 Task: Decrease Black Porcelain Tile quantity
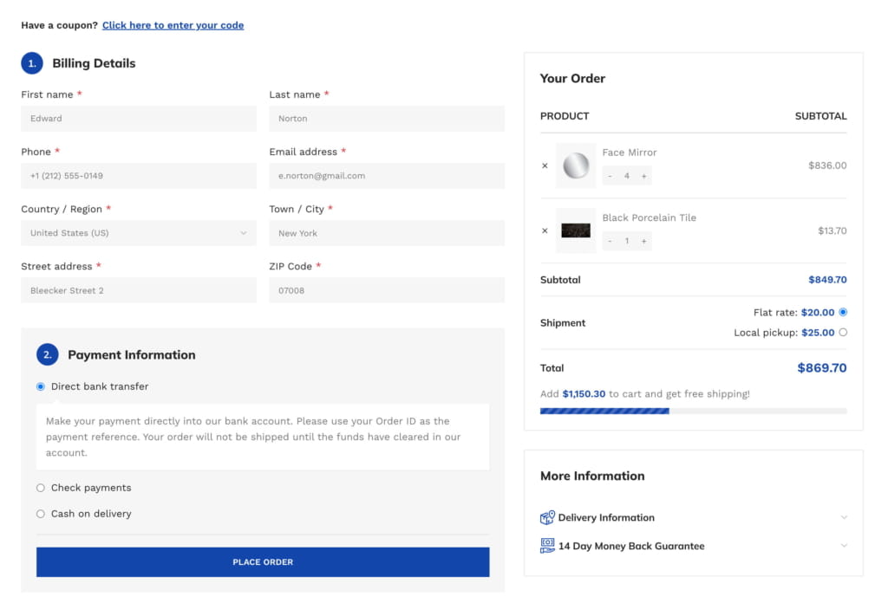click(610, 241)
